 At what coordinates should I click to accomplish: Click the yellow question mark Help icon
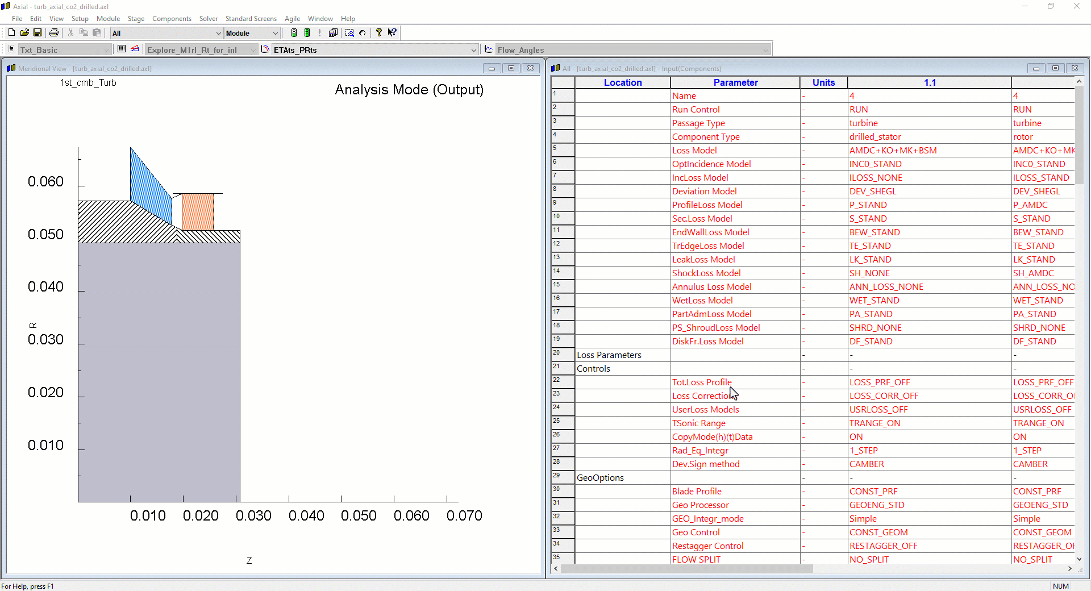(x=379, y=33)
